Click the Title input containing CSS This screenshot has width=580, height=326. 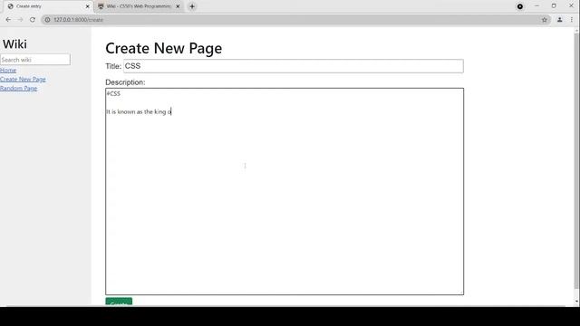(294, 66)
